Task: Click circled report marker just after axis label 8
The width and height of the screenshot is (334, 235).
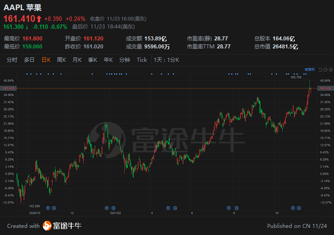Action: pyautogui.click(x=236, y=208)
